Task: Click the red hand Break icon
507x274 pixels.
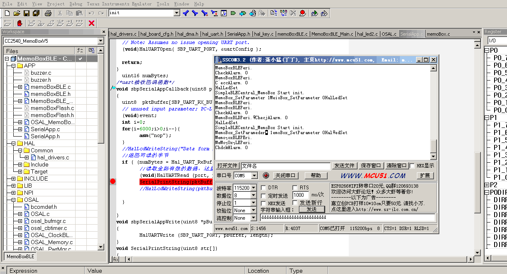Action: coord(20,23)
